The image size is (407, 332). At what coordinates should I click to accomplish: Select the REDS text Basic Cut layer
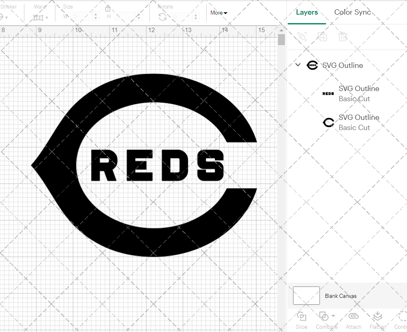pos(347,93)
